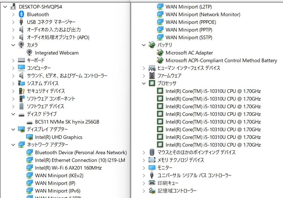Select the キーボード keyboard icon
Viewport: 283px width, 198px height.
[21, 60]
